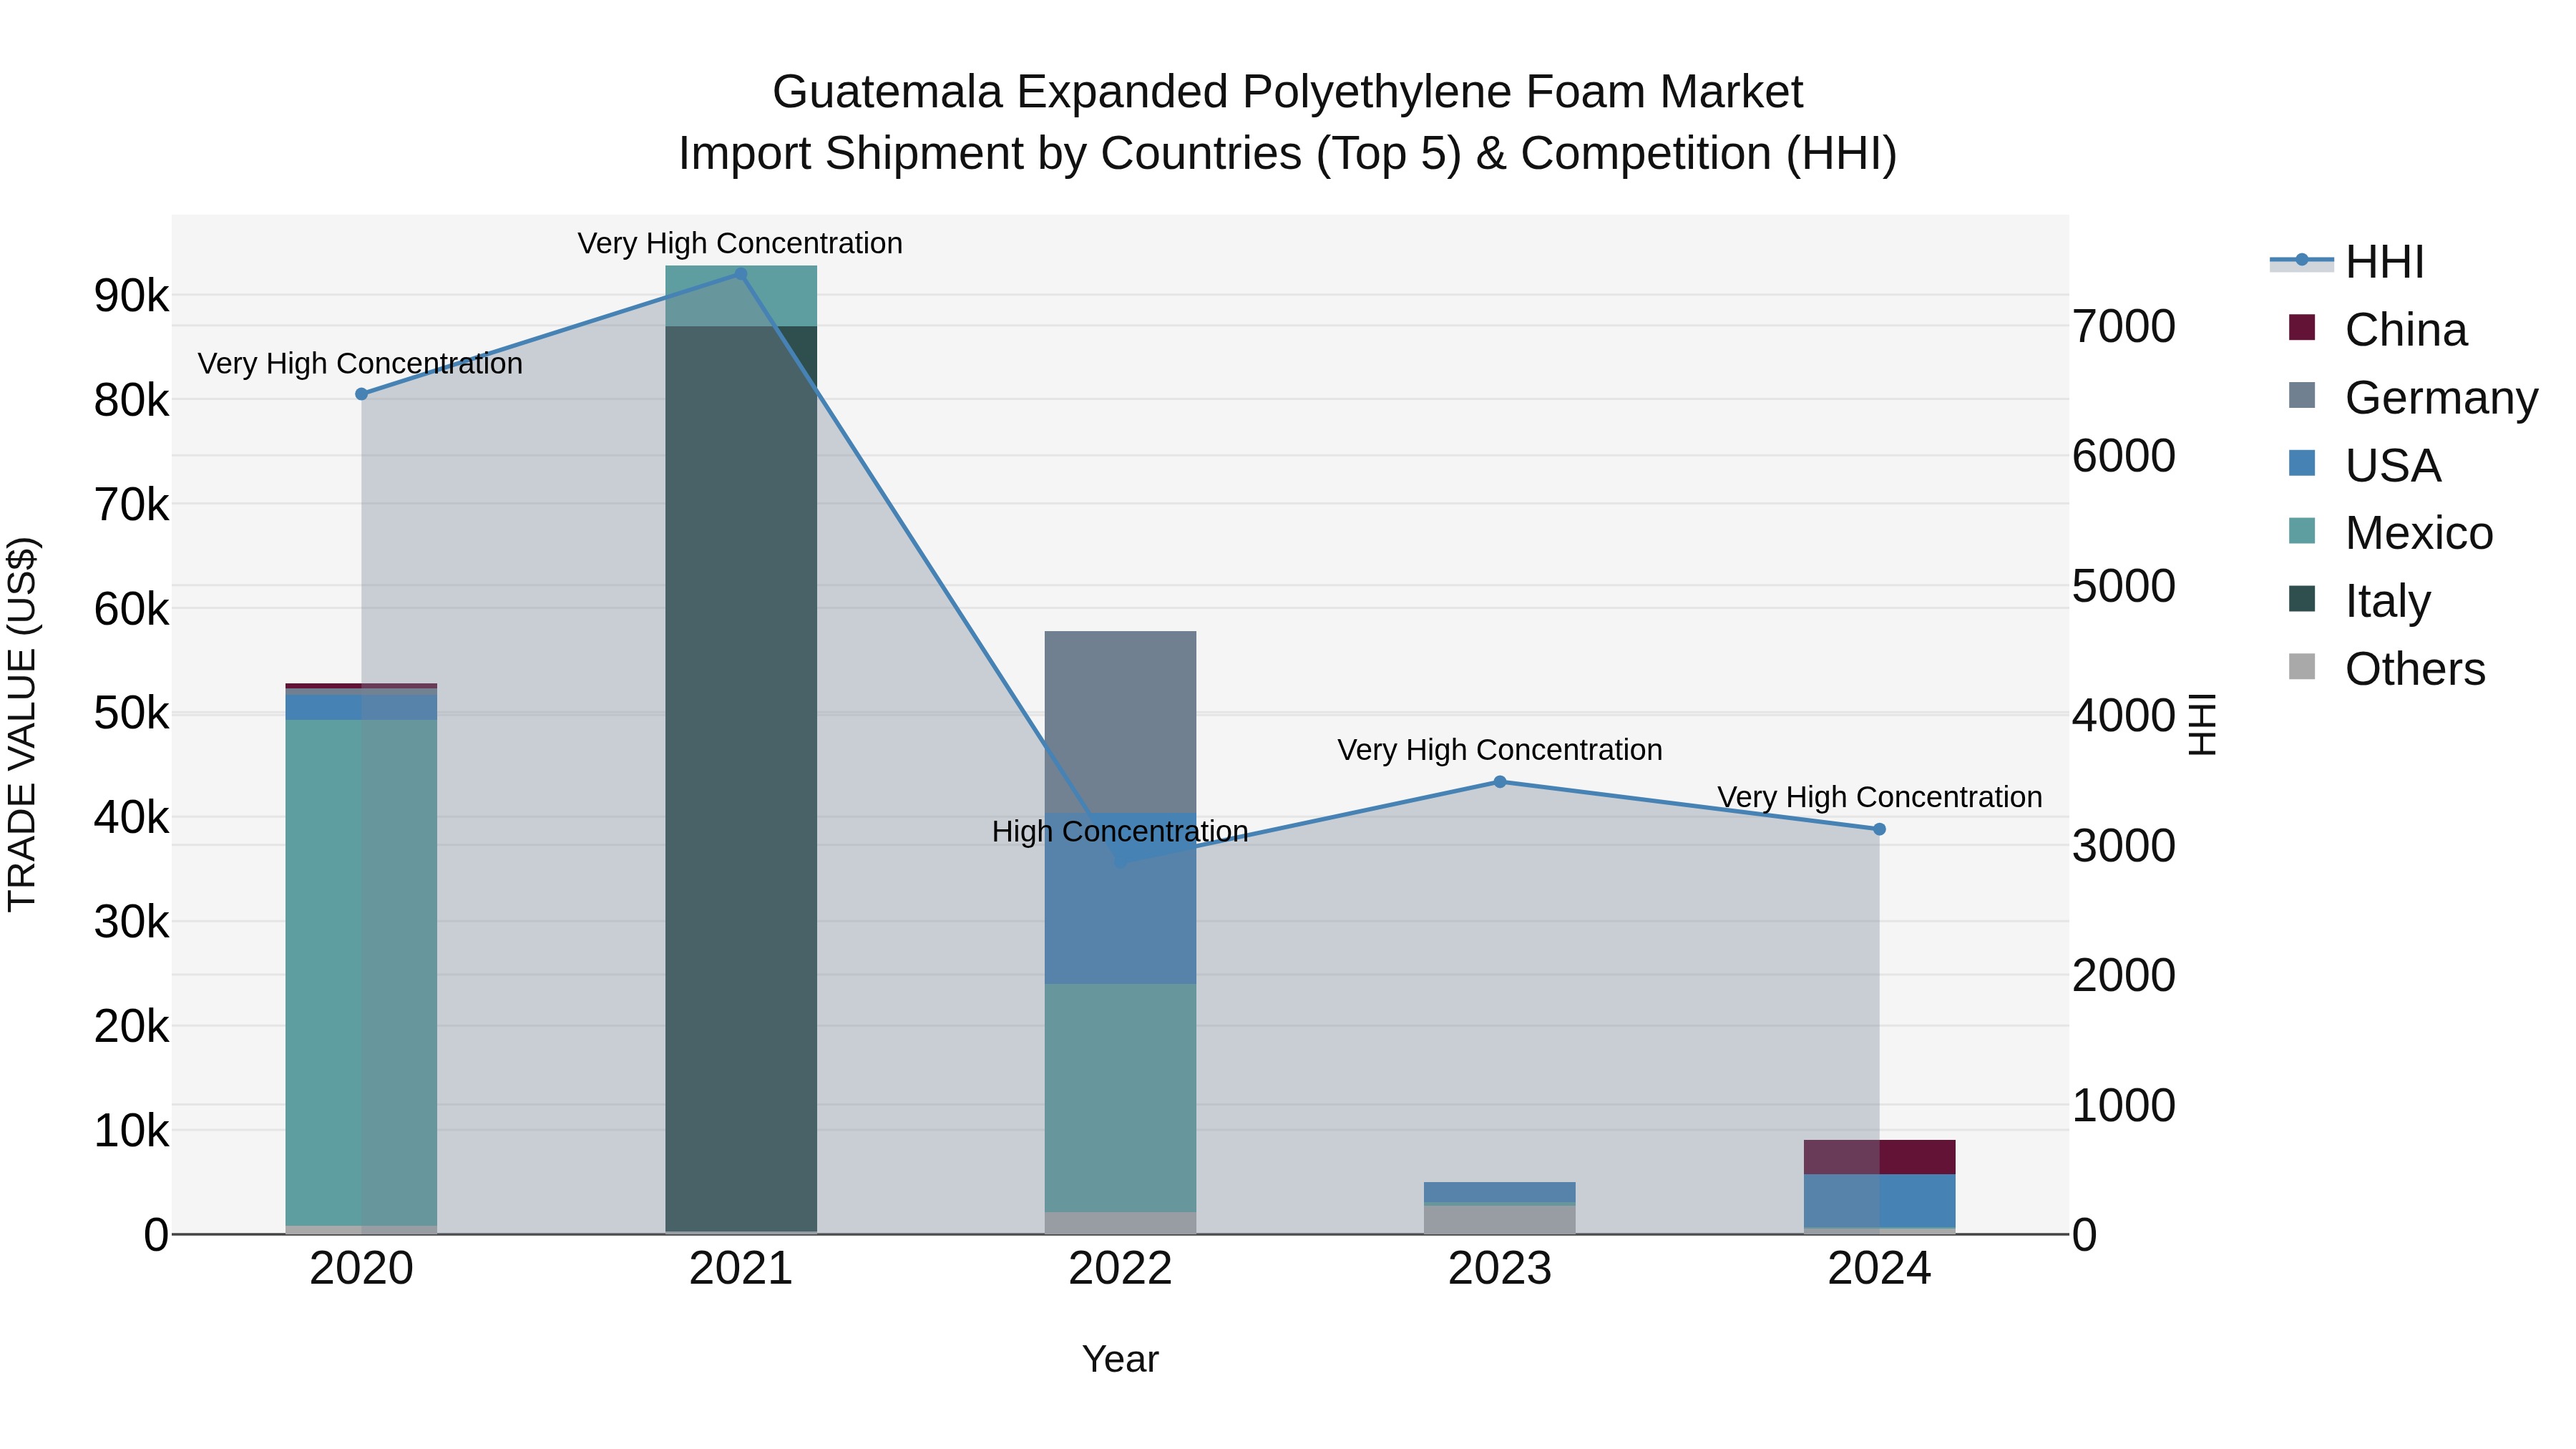Image resolution: width=2576 pixels, height=1449 pixels.
Task: Toggle the Italy legend entry
Action: tap(2359, 601)
